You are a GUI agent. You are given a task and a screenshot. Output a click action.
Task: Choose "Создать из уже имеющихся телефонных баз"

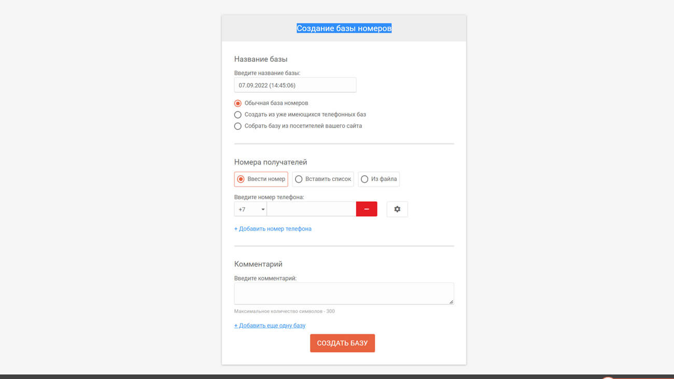[238, 115]
